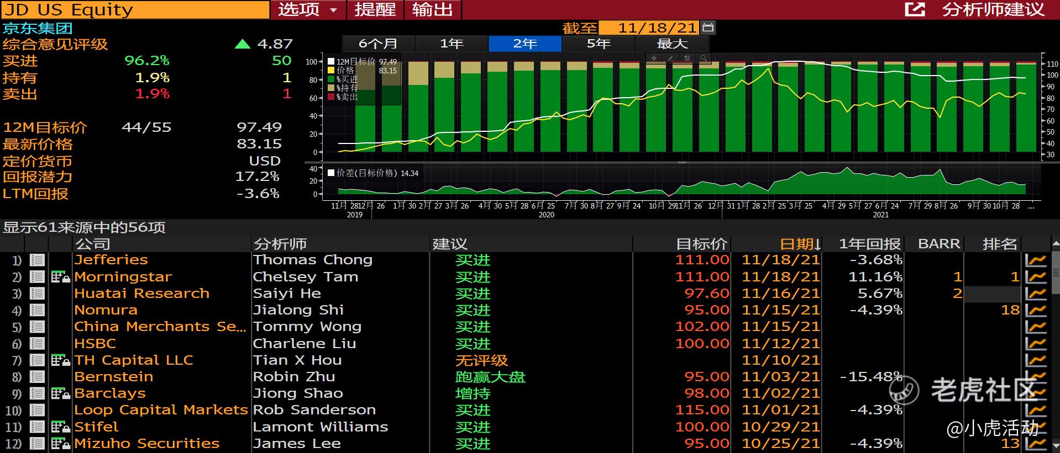Image resolution: width=1060 pixels, height=453 pixels.
Task: Open the report document icon for HSBC
Action: point(37,344)
